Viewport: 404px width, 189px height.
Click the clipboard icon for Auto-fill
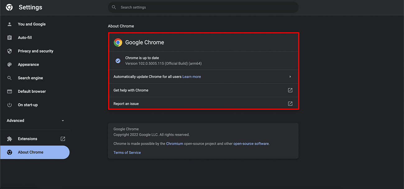click(10, 38)
